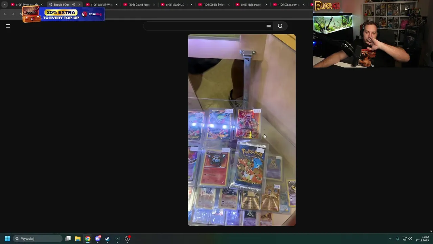The image size is (433, 244).
Task: Click the Pokémon cards Shorts video
Action: click(x=242, y=130)
